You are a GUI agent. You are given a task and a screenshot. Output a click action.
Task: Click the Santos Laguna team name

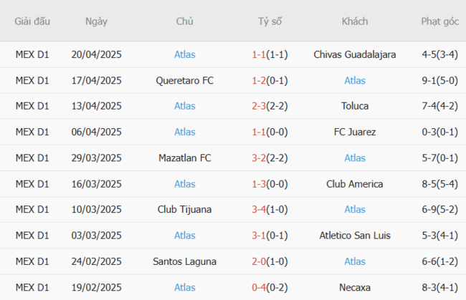point(184,261)
